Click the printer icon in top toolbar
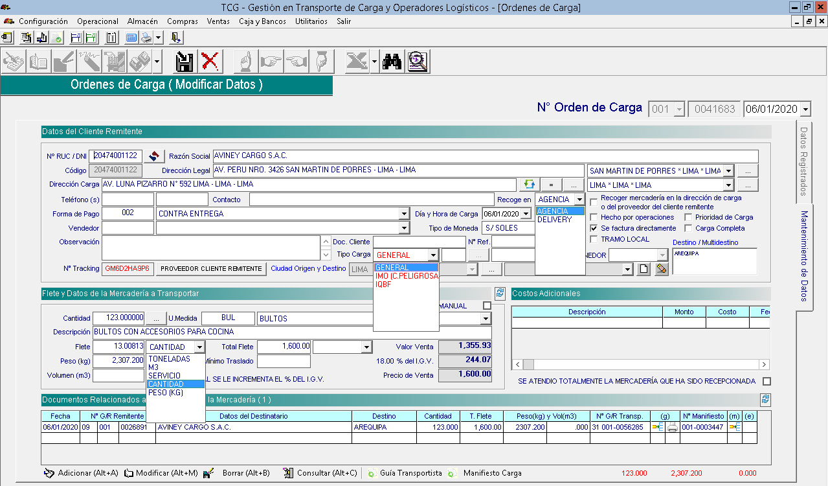 tap(146, 37)
